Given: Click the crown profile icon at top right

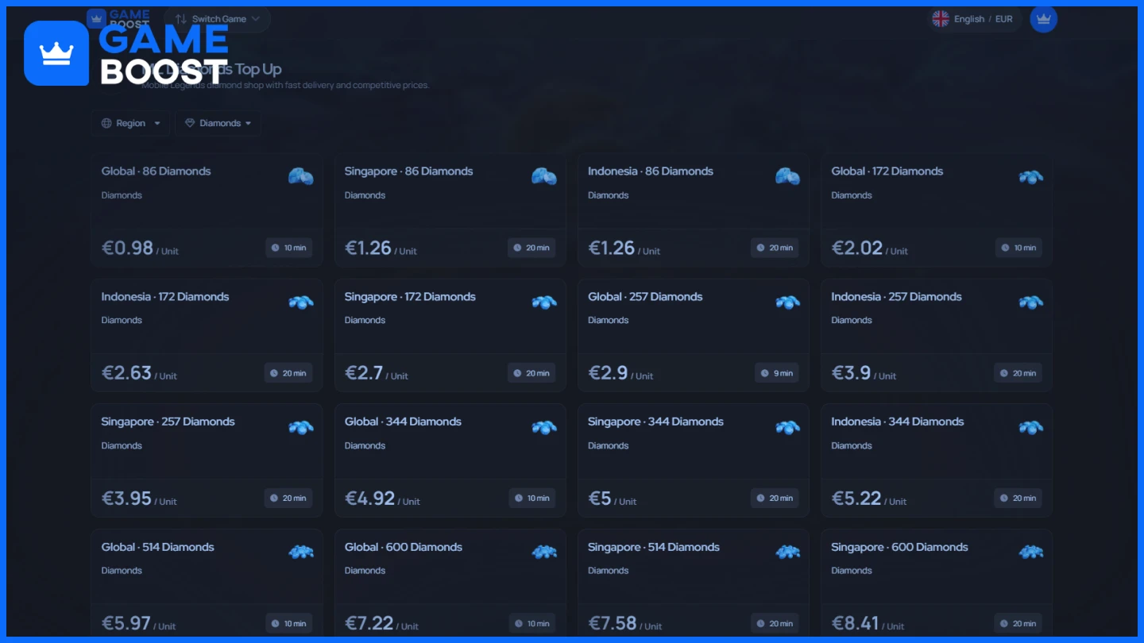Looking at the screenshot, I should tap(1043, 19).
